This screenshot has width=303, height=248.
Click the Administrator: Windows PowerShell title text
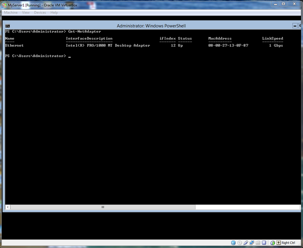click(151, 26)
